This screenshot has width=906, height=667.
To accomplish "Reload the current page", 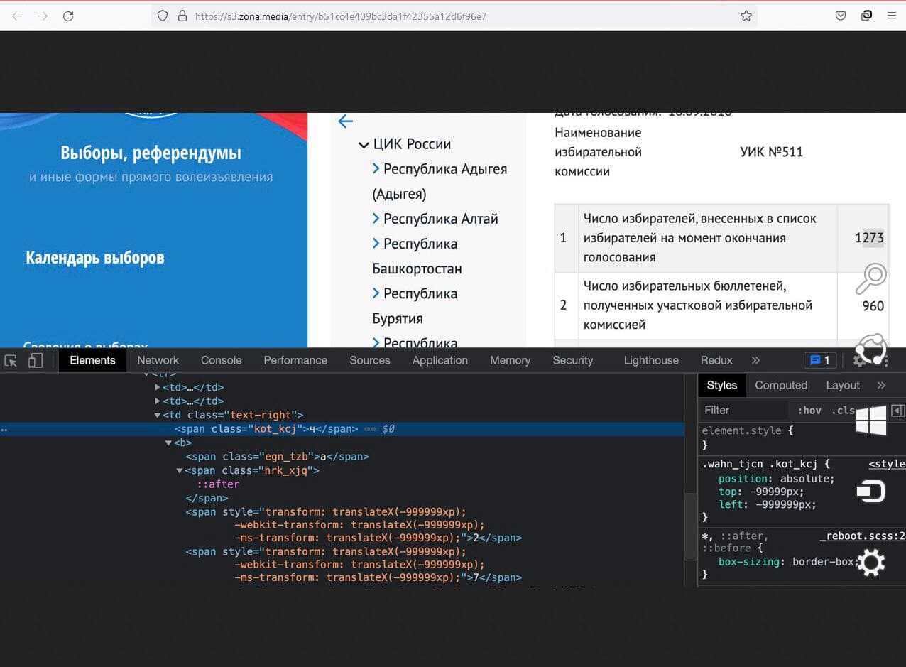I will (68, 16).
